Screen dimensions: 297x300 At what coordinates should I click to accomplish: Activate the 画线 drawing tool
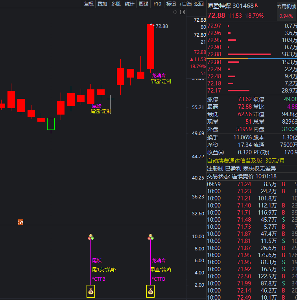pyautogui.click(x=144, y=4)
